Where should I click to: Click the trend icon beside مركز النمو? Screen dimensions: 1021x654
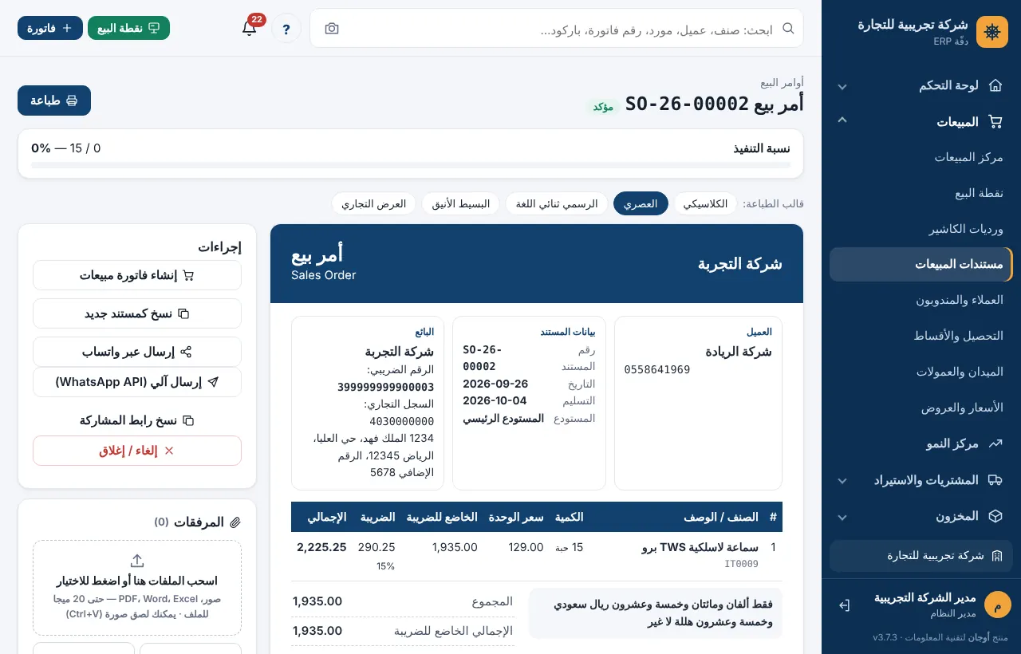pyautogui.click(x=995, y=443)
